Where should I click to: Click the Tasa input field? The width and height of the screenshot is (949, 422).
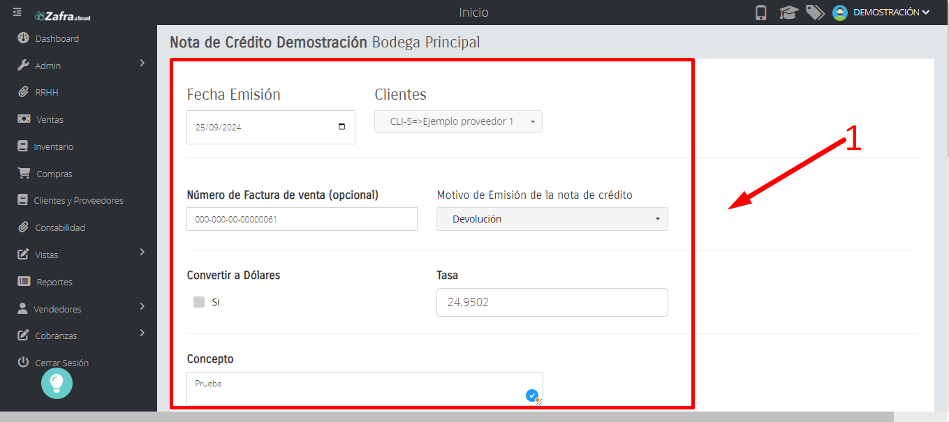552,302
